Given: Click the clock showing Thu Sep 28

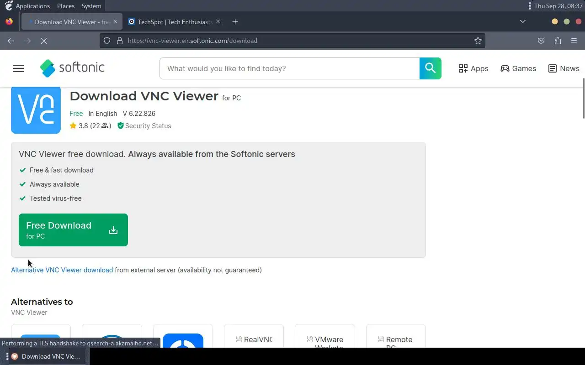Looking at the screenshot, I should coord(558,6).
